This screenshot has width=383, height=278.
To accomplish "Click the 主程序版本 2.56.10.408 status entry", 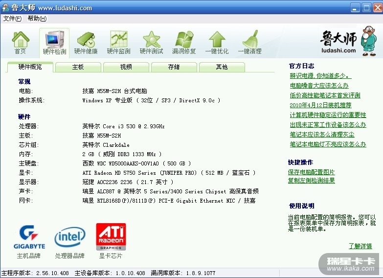I will click(x=35, y=273).
